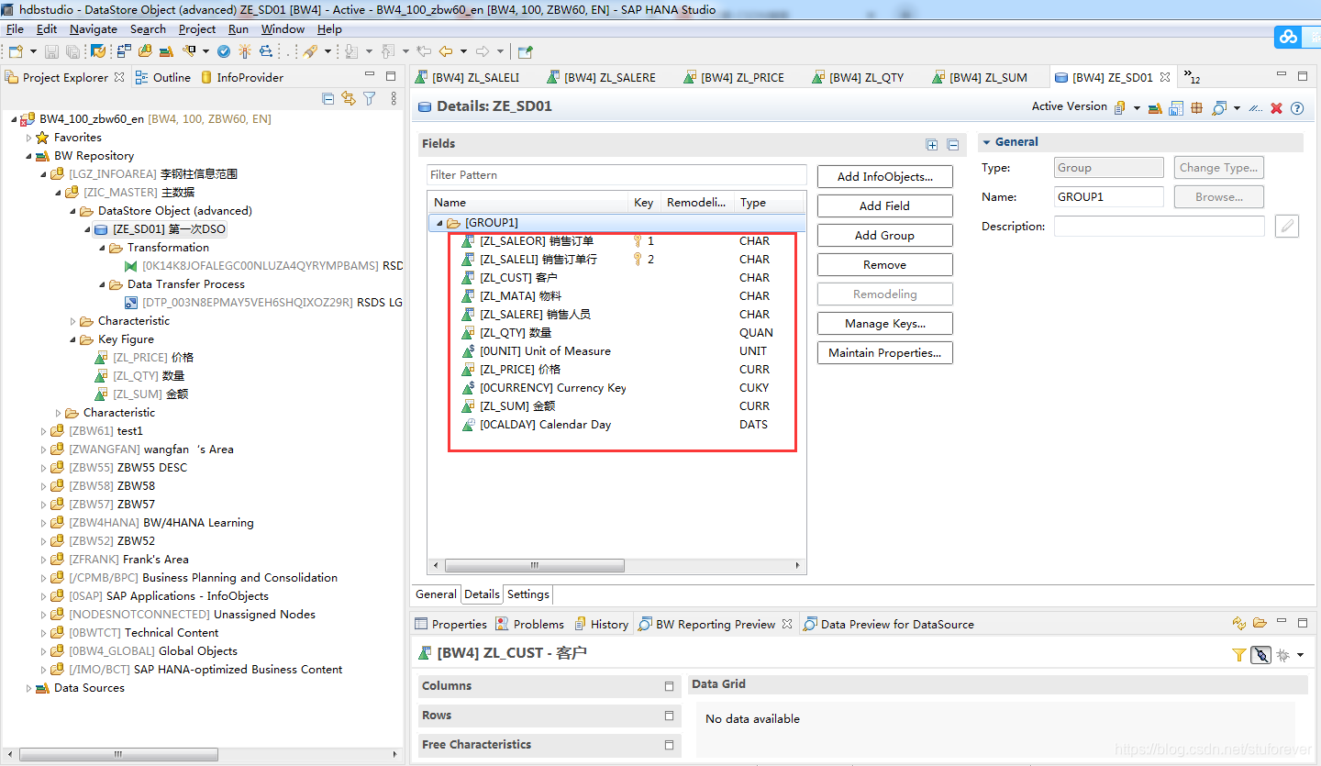
Task: Open dropdown arrow next to Active Version icon
Action: 1138,108
